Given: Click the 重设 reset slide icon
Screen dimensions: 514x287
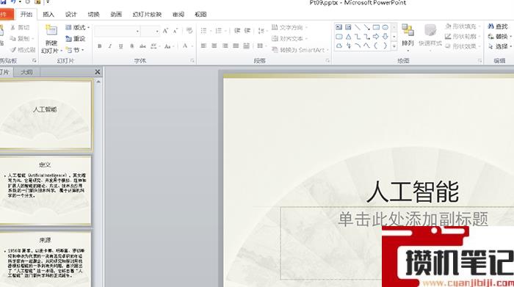Looking at the screenshot, I should (76, 39).
